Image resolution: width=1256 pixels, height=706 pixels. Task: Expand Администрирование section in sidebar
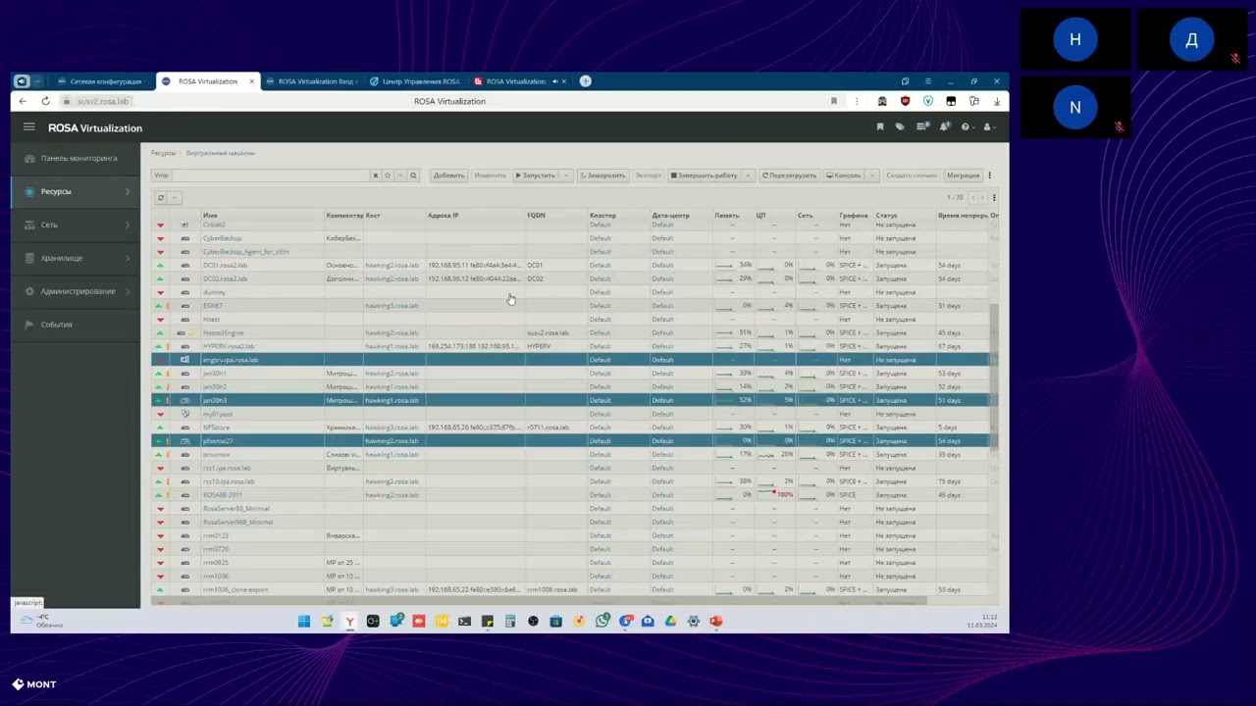point(77,291)
